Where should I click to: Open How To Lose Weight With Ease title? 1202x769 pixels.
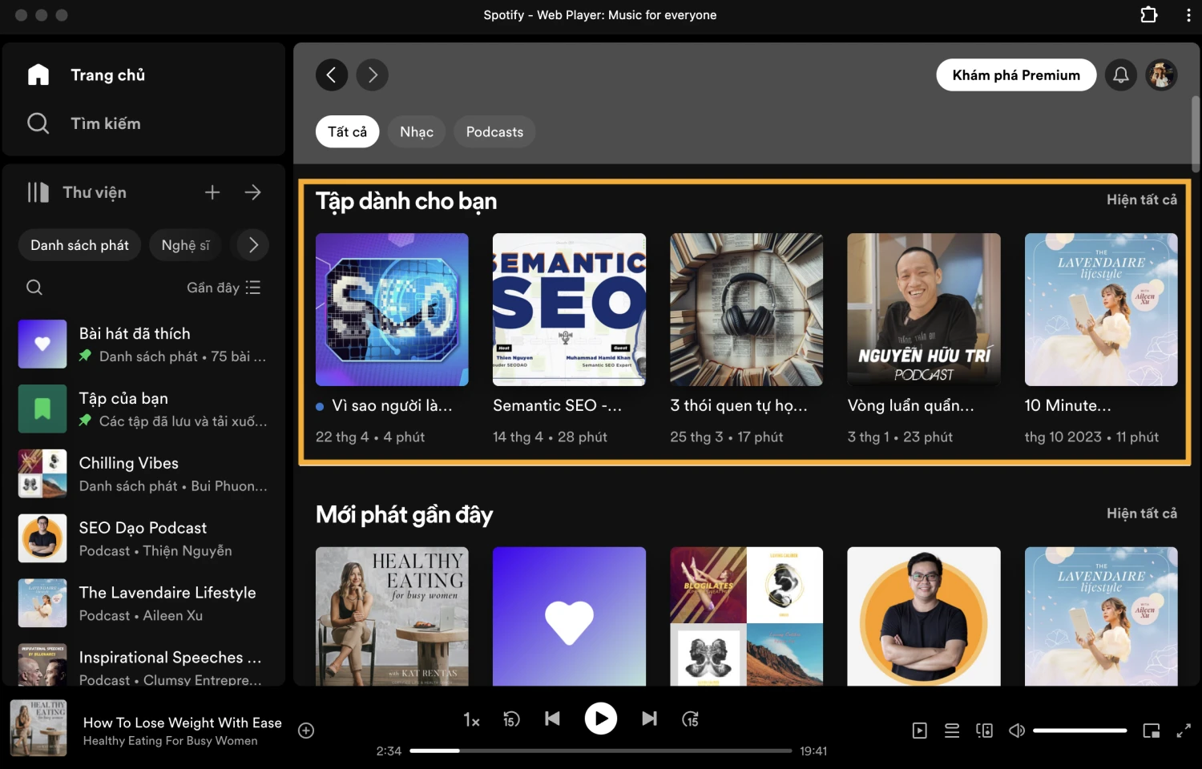click(183, 723)
